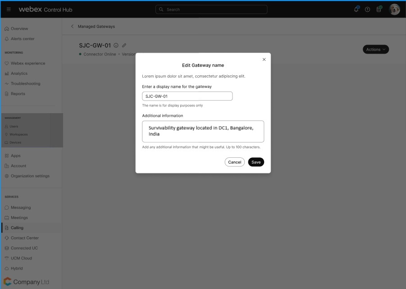This screenshot has width=406, height=289.
Task: Click the Alerts center bell icon
Action: [x=7, y=39]
